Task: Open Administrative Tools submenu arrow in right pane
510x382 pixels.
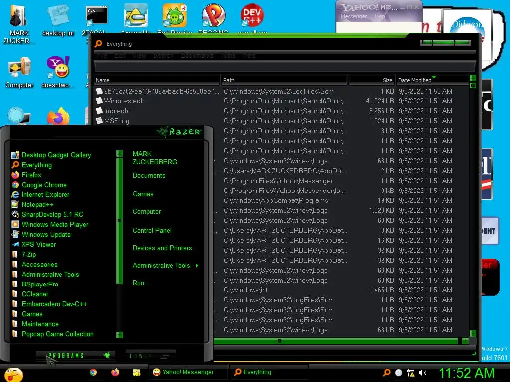Action: click(197, 266)
